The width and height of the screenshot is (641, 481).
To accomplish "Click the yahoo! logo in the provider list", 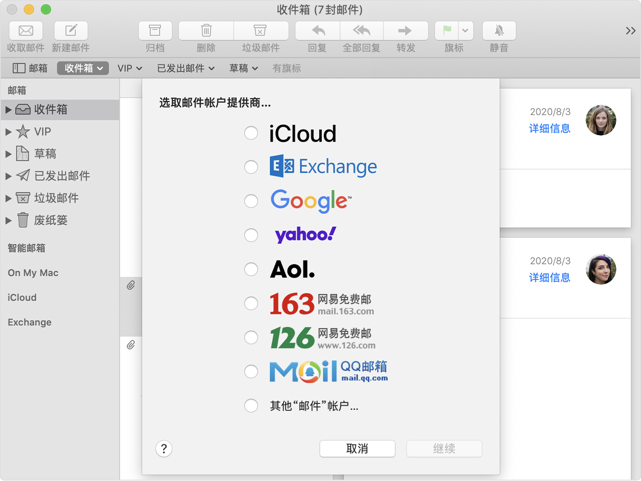I will [x=306, y=235].
